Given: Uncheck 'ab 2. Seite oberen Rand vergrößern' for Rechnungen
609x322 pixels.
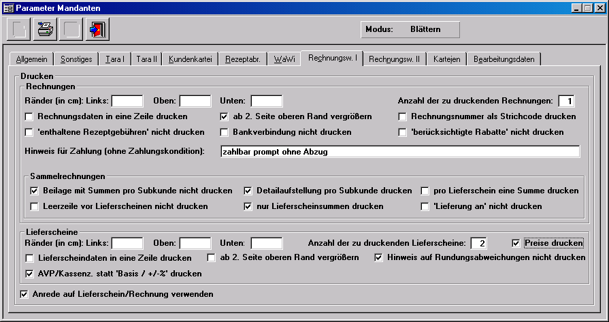Looking at the screenshot, I should 224,116.
